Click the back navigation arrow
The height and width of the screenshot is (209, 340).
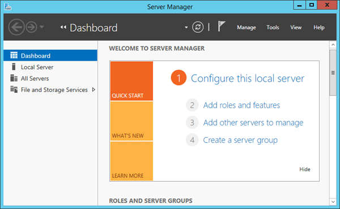16,27
